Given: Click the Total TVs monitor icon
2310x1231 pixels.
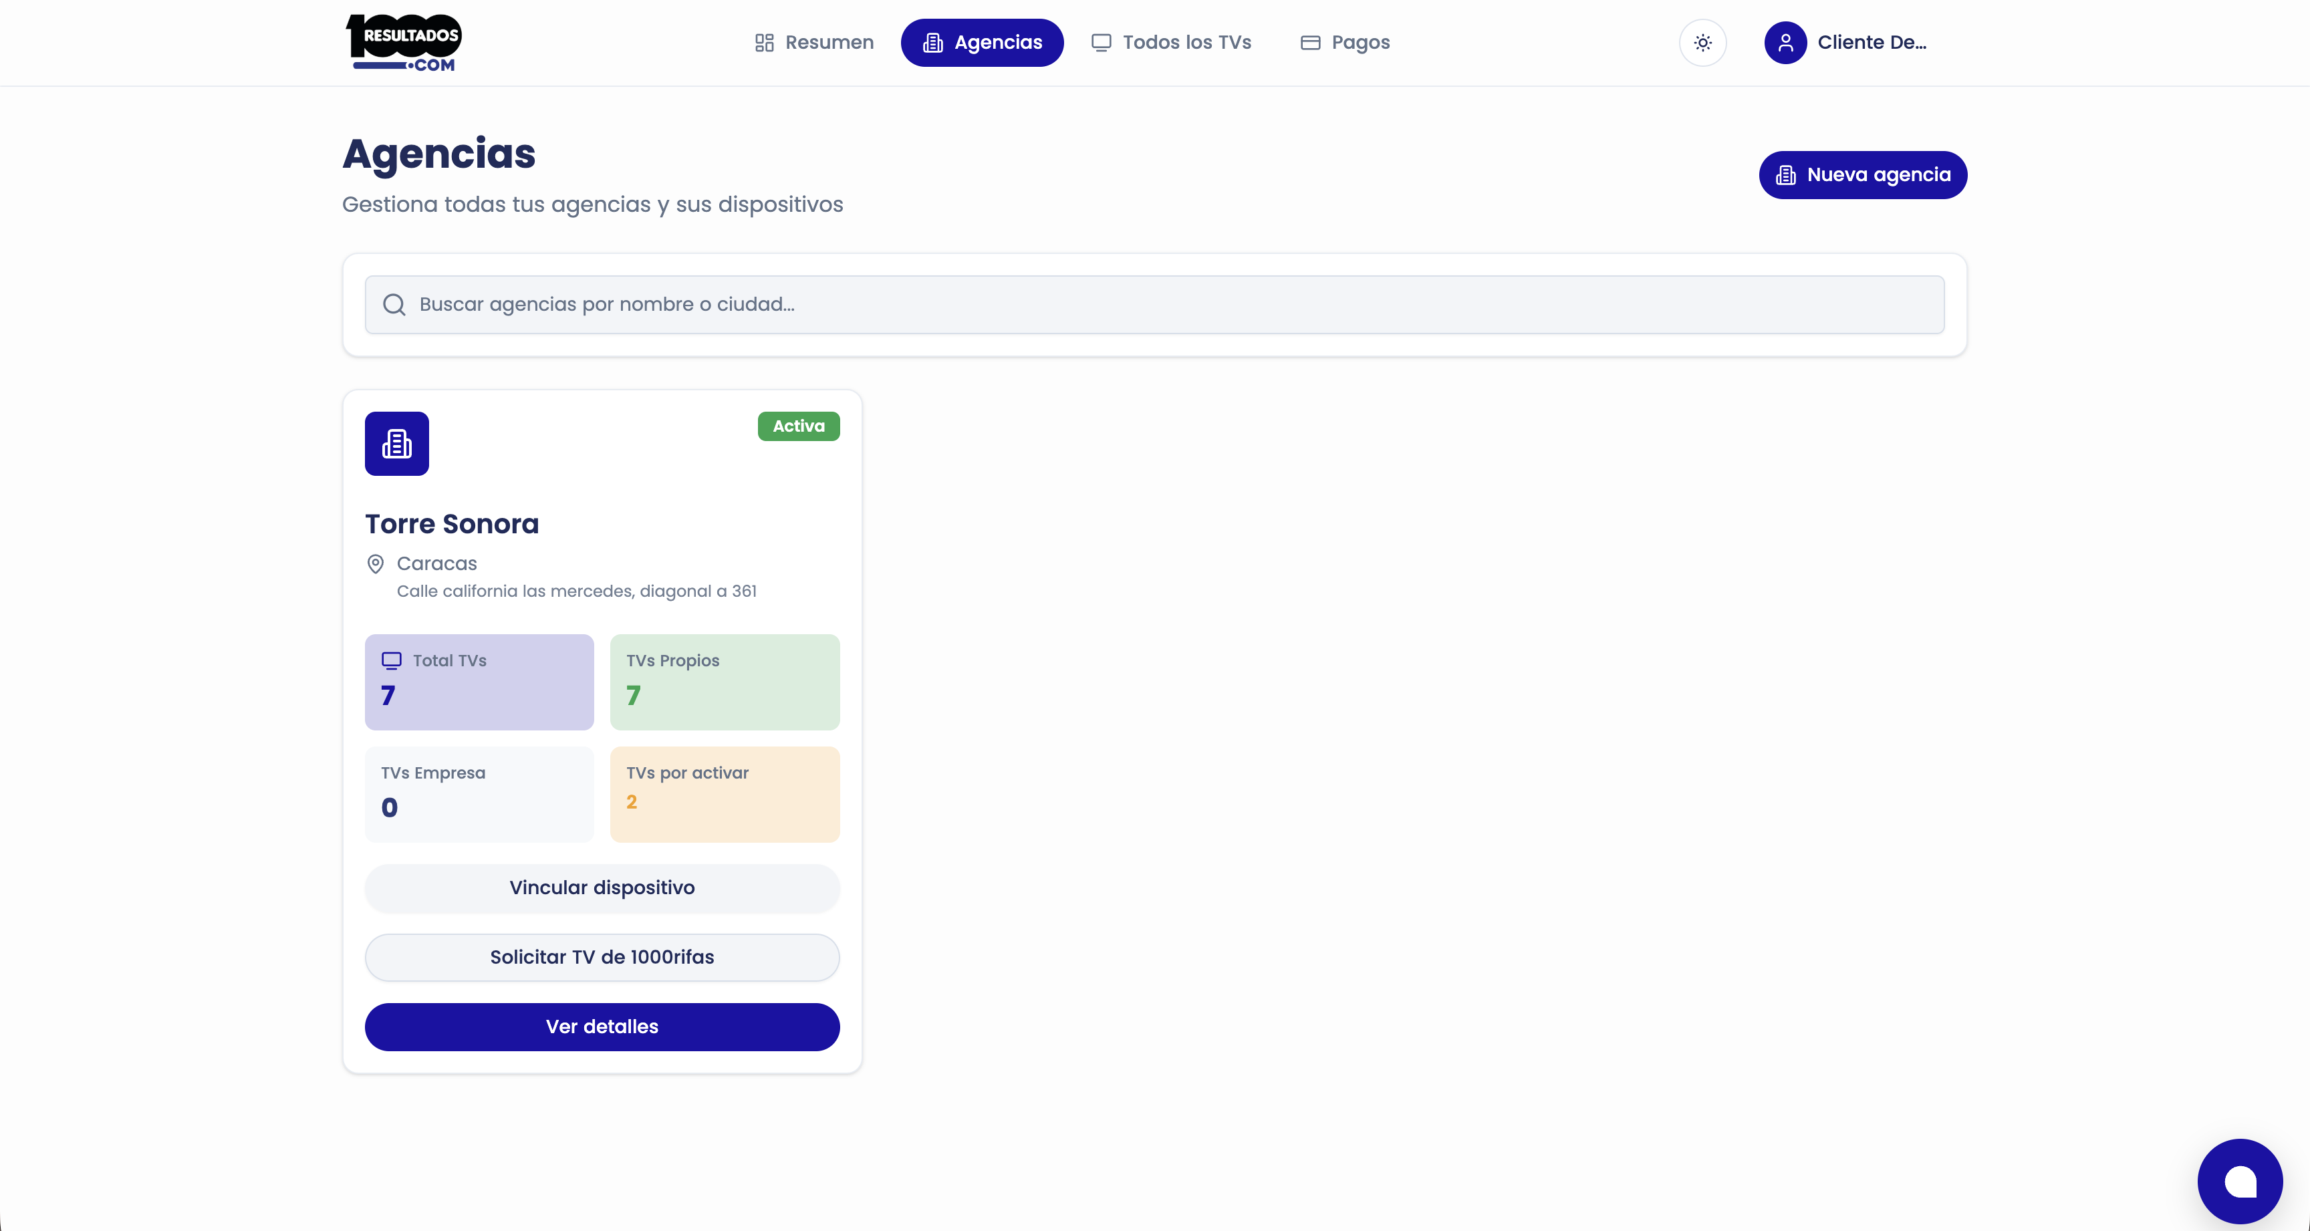Looking at the screenshot, I should click(x=391, y=661).
